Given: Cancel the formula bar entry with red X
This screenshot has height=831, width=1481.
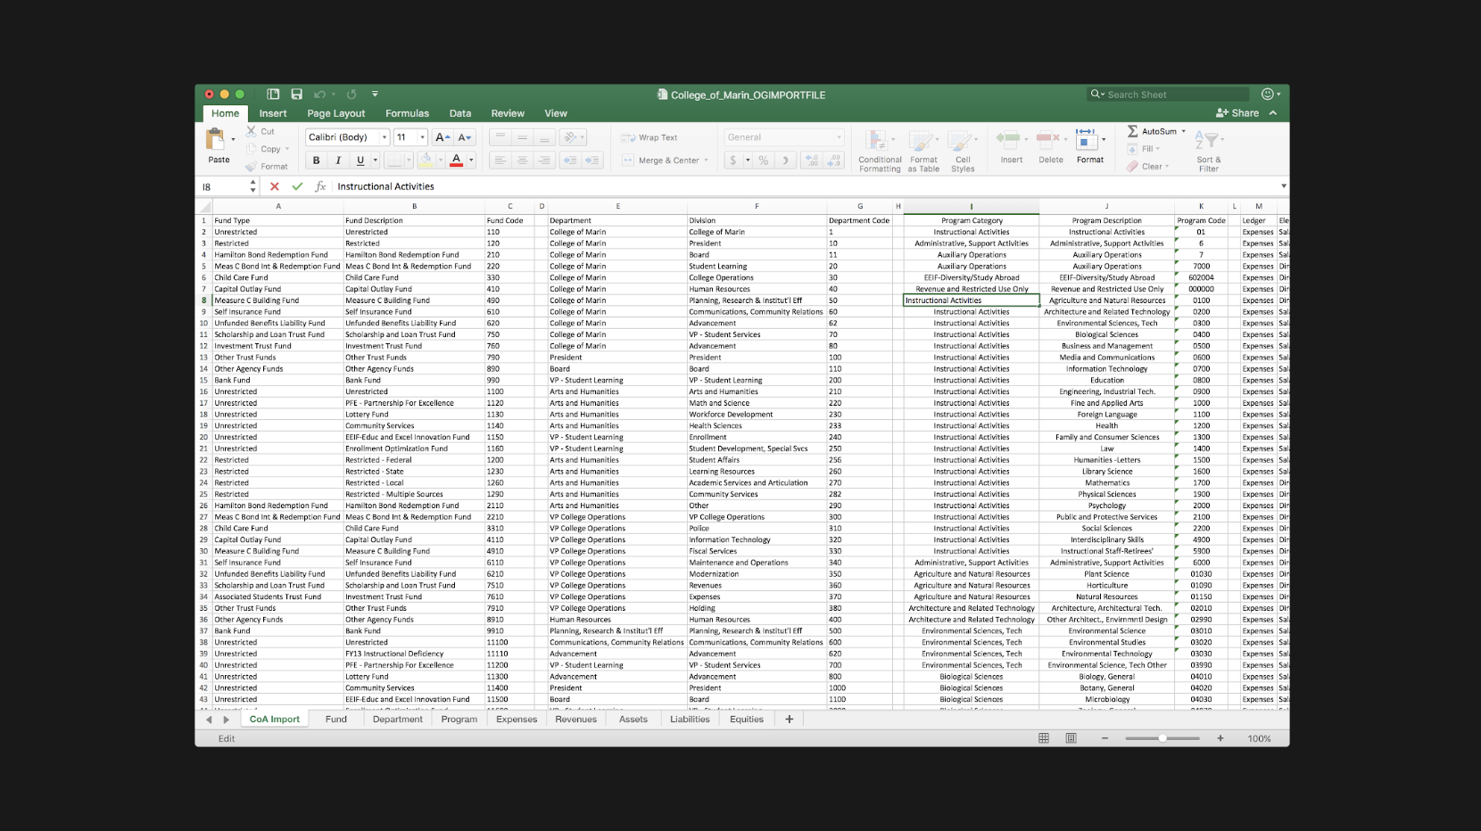Looking at the screenshot, I should coord(275,186).
